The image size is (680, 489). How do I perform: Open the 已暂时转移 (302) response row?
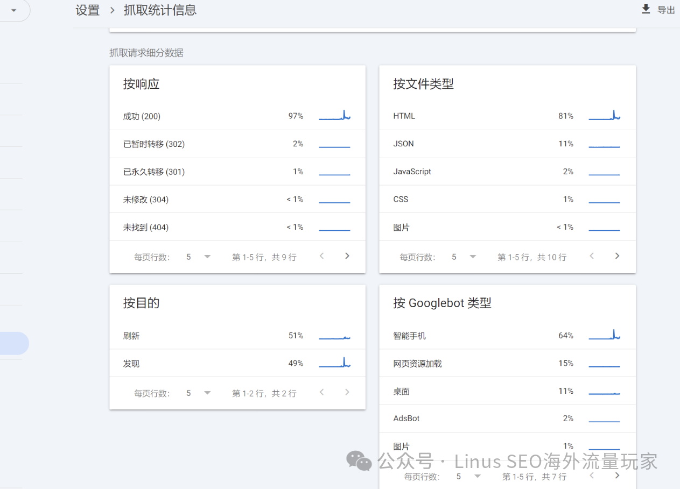point(237,144)
